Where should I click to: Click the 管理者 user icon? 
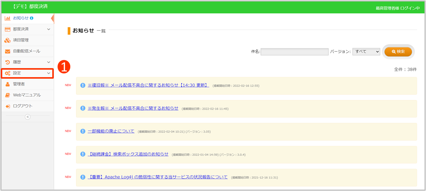point(7,84)
